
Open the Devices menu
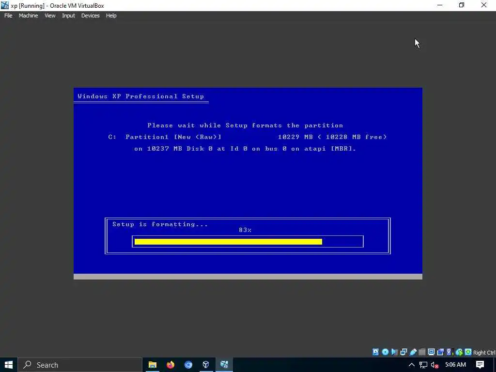point(91,15)
